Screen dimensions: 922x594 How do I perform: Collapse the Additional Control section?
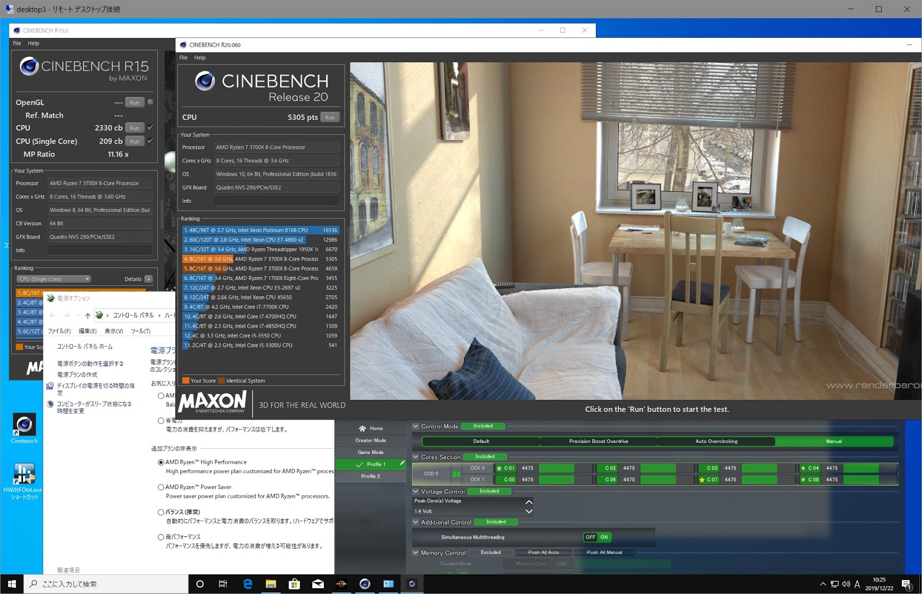tap(415, 522)
